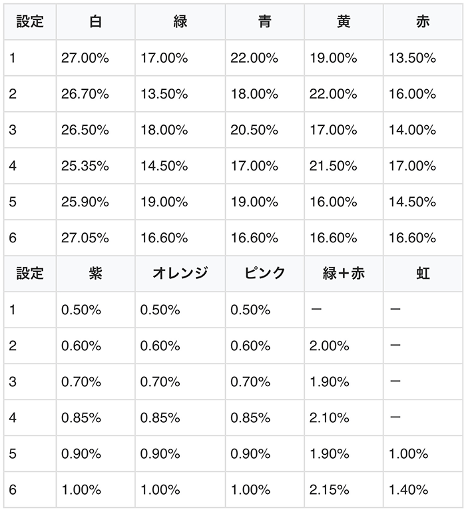
Task: Click the ピンク column header
Action: tap(264, 273)
